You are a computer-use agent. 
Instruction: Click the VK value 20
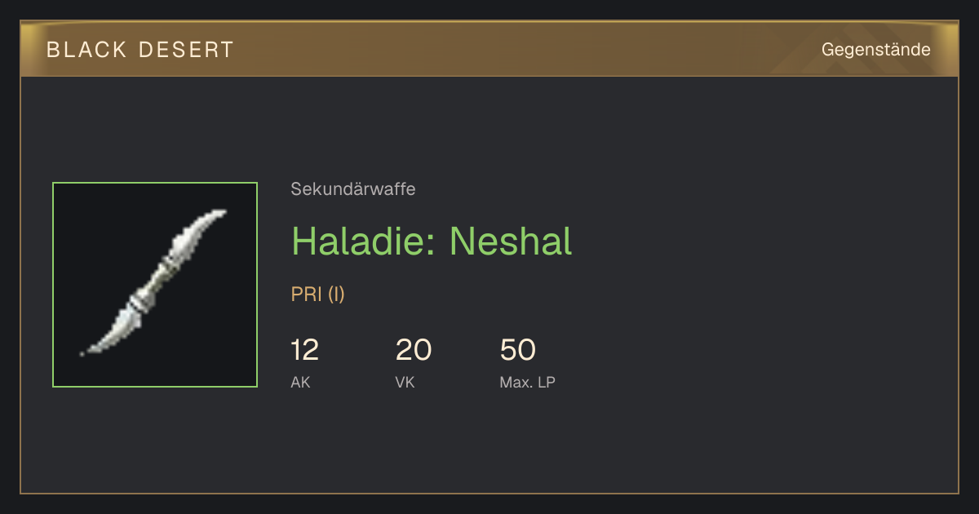pos(414,350)
